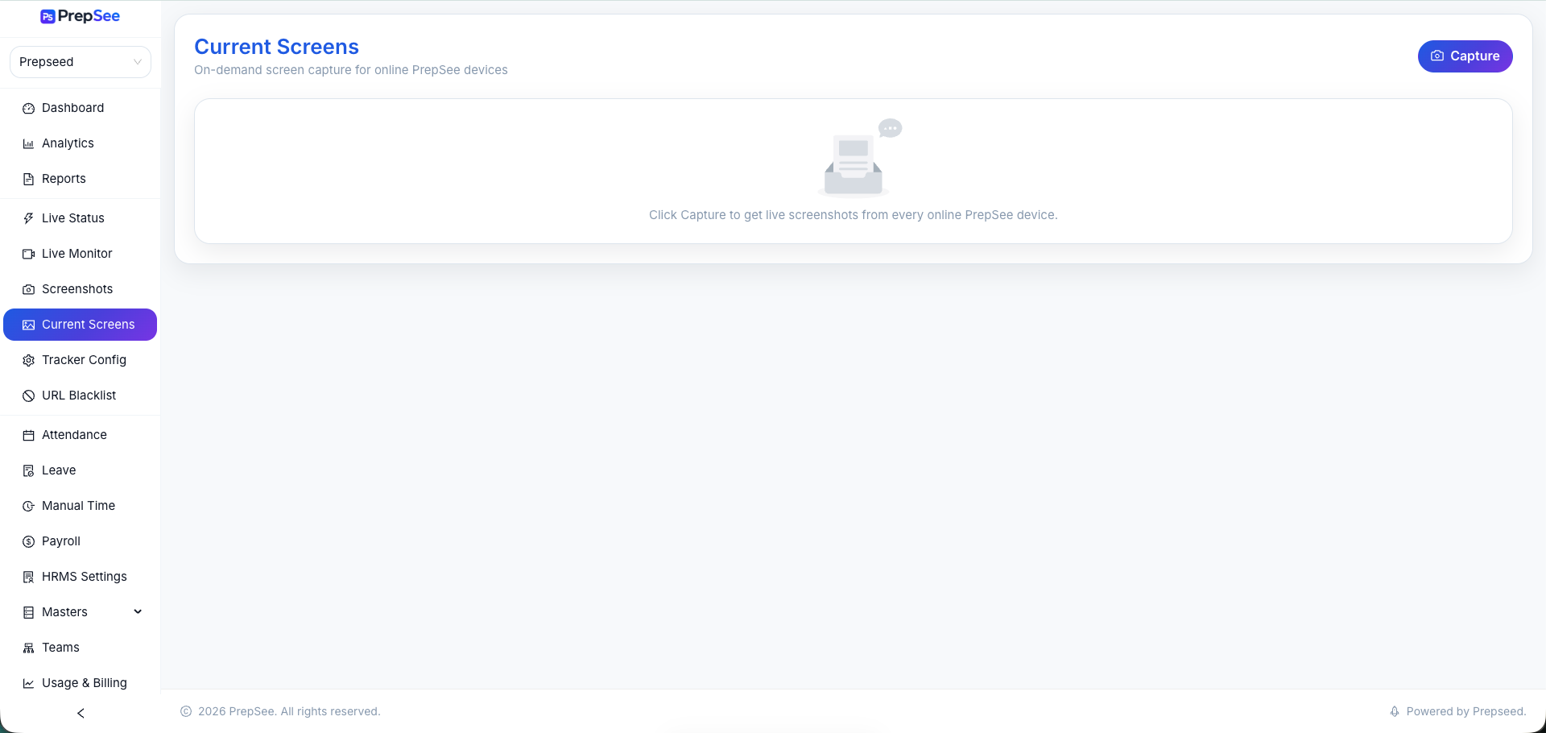Click the empty inbox illustration

(858, 157)
